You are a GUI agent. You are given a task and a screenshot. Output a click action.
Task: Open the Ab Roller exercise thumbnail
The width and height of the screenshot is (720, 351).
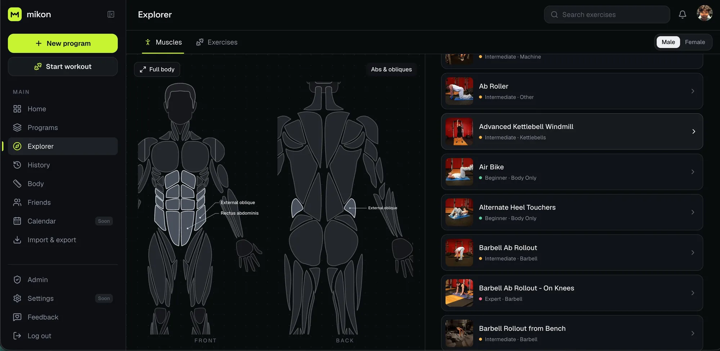459,91
